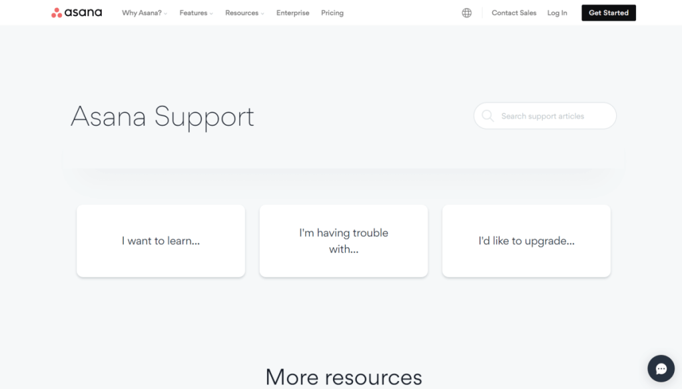Click the Search support articles field
This screenshot has width=682, height=389.
(545, 115)
